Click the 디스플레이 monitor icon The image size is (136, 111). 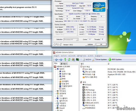coord(58,98)
